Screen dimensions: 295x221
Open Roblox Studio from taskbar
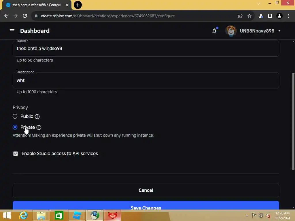(77, 215)
